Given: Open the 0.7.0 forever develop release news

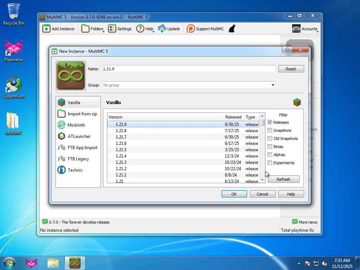Looking at the screenshot, I should tap(79, 222).
